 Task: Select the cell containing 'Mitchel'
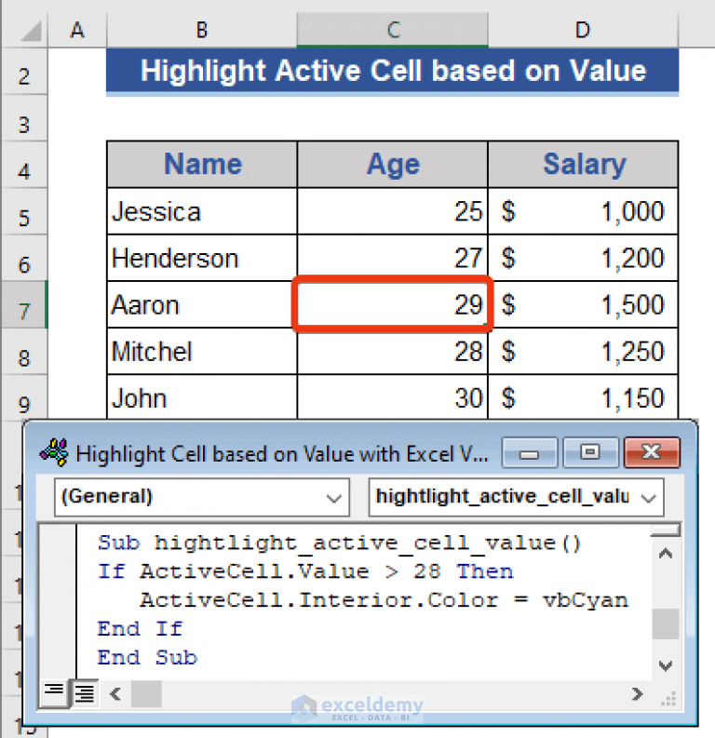(x=202, y=351)
